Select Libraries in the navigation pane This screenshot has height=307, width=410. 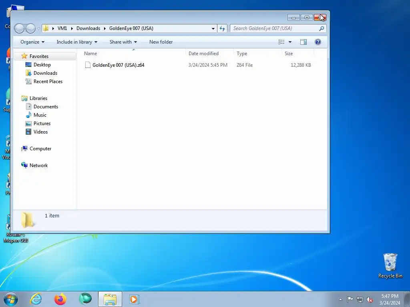coord(38,98)
